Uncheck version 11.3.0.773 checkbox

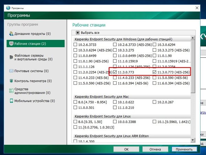115,72
